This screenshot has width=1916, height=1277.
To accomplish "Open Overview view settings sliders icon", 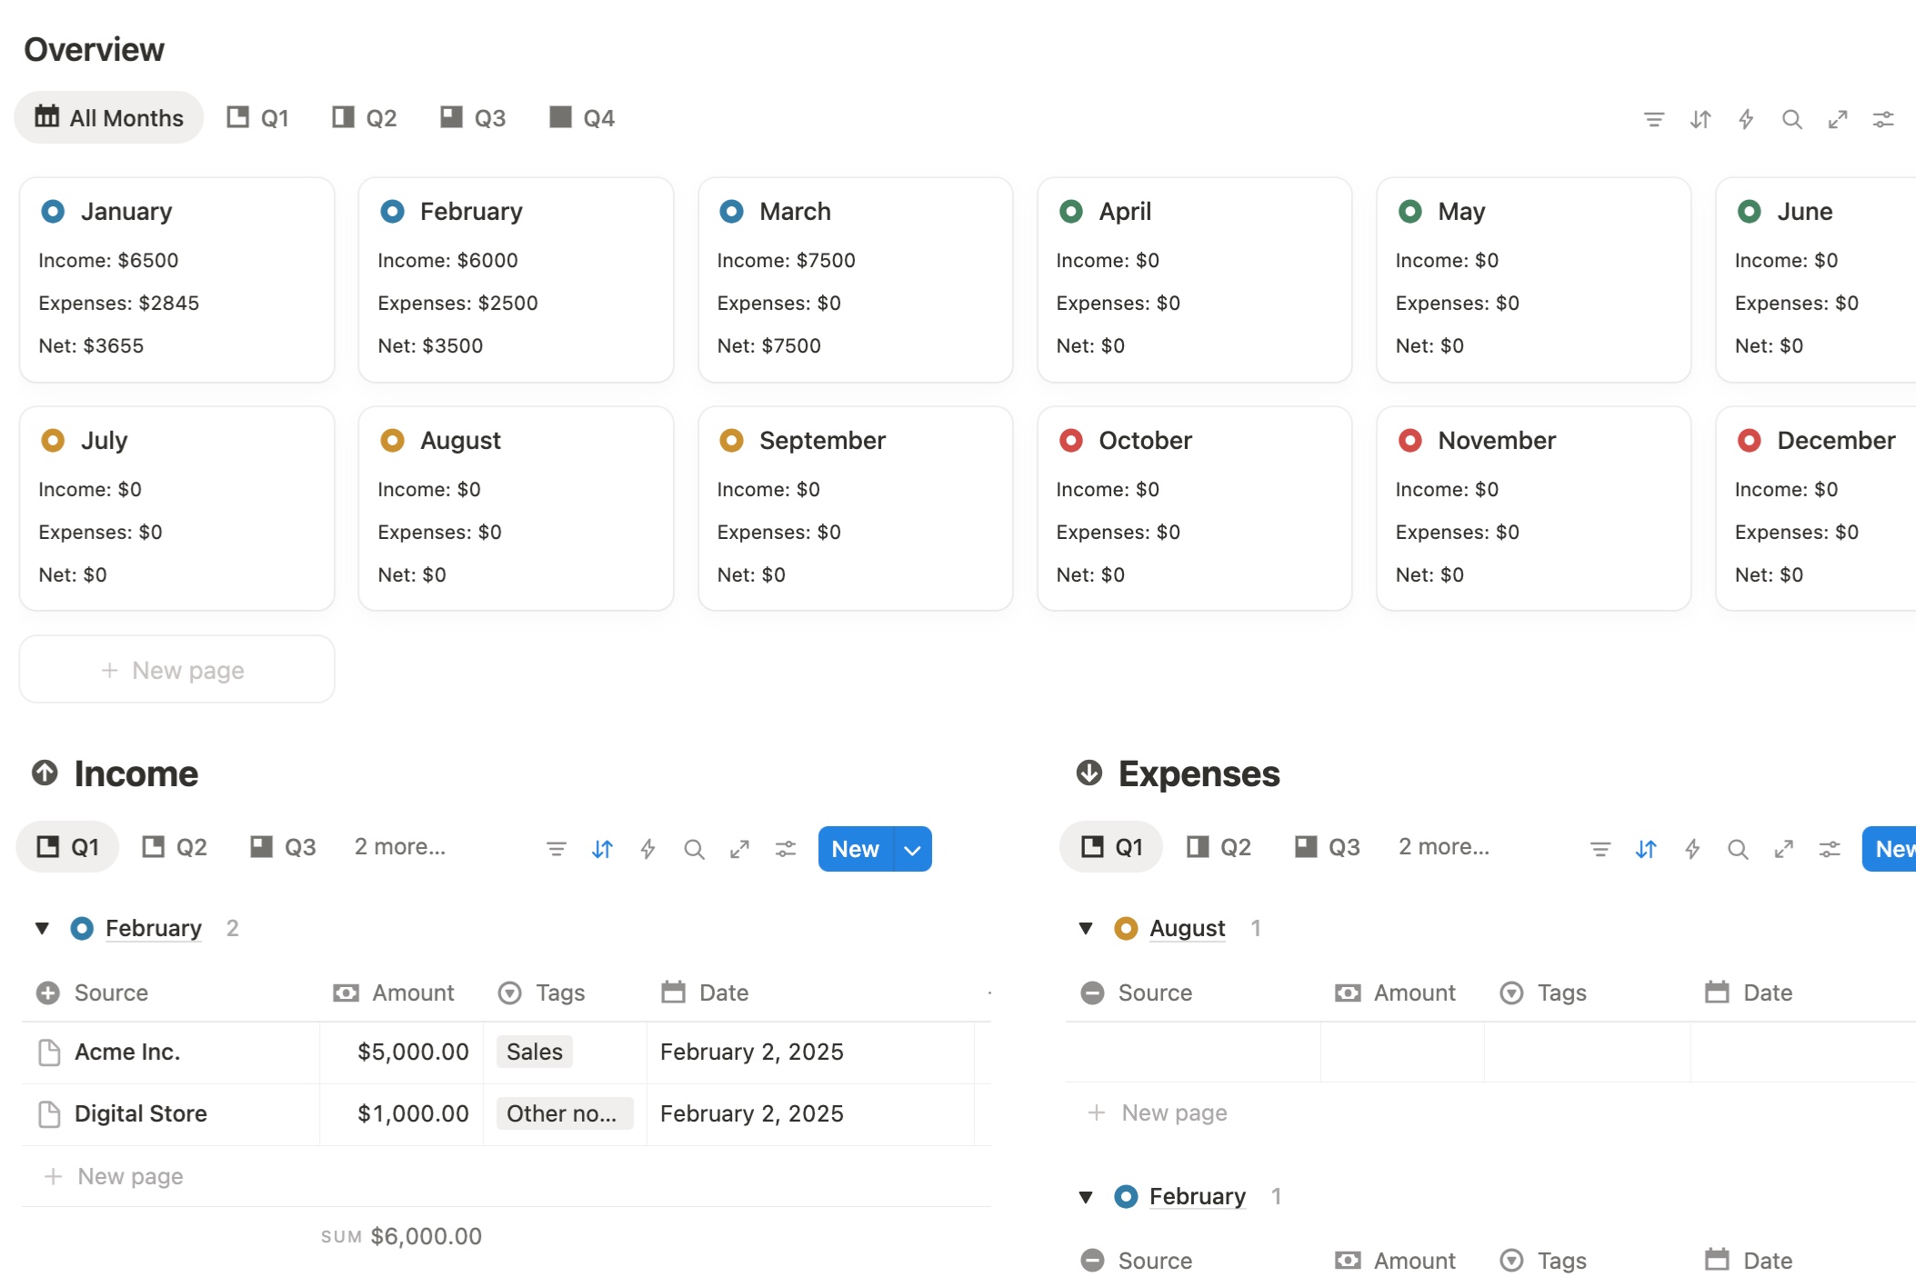I will 1883,119.
